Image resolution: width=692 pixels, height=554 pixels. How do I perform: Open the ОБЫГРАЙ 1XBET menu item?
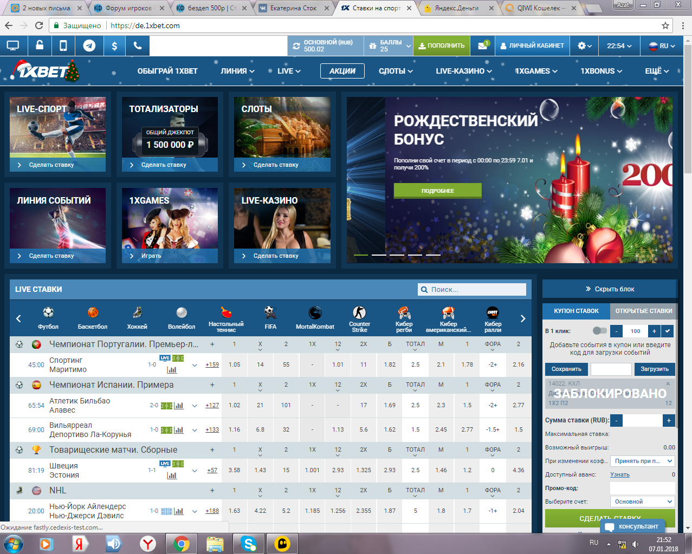click(x=167, y=71)
